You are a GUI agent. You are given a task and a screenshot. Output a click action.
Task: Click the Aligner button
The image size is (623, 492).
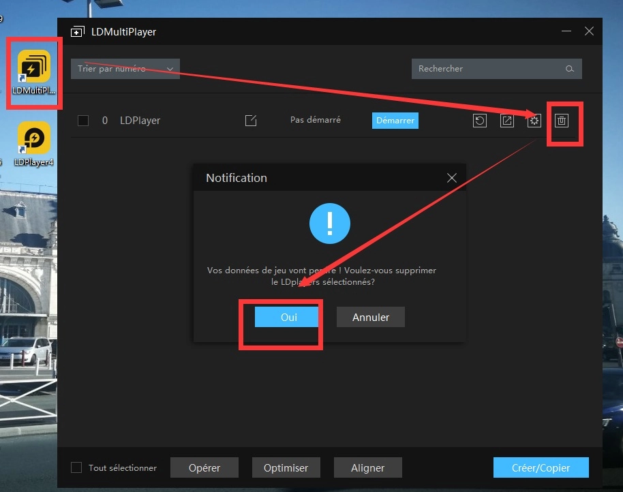point(367,467)
